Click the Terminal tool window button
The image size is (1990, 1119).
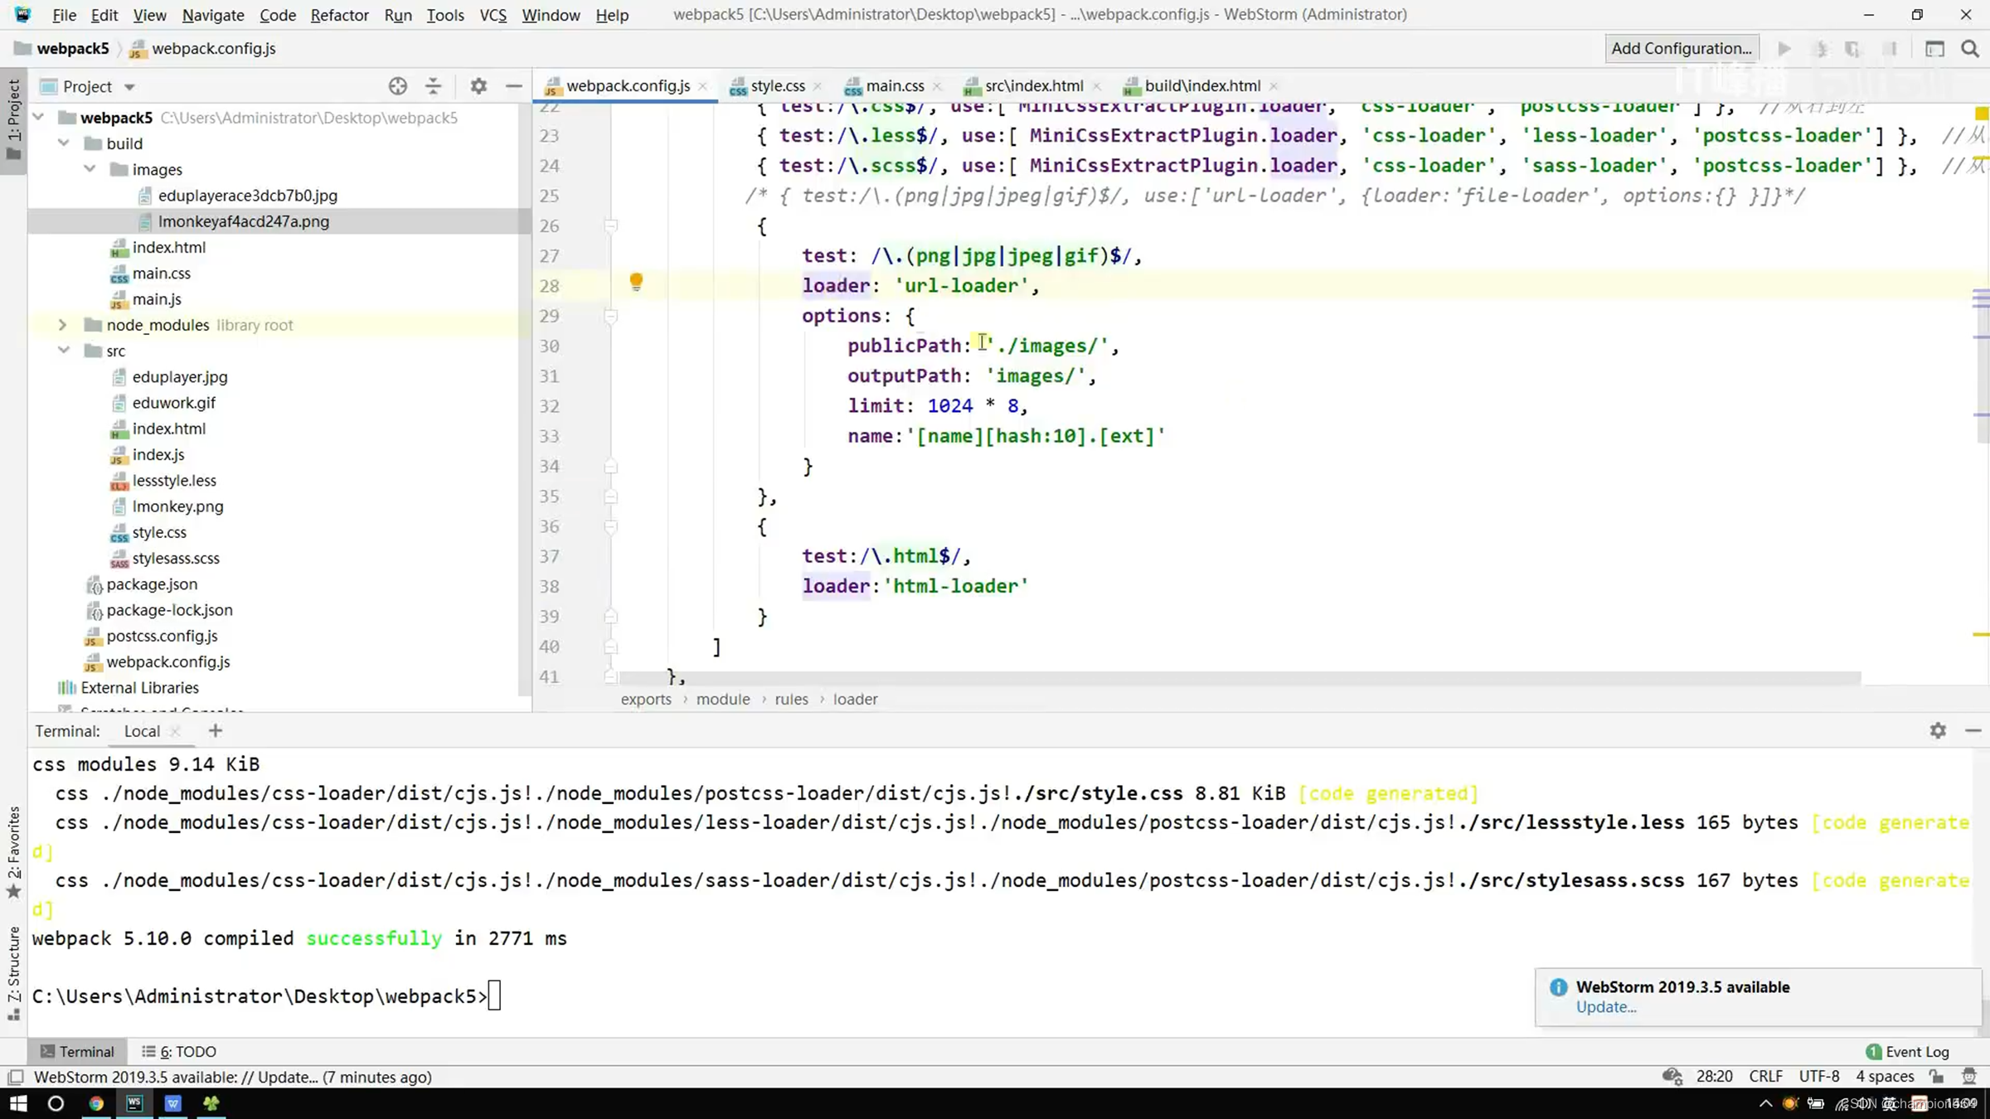coord(77,1051)
